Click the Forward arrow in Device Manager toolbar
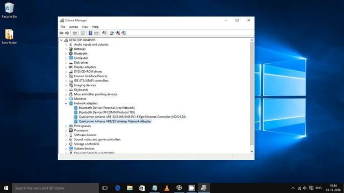344x193 pixels. [x=67, y=33]
